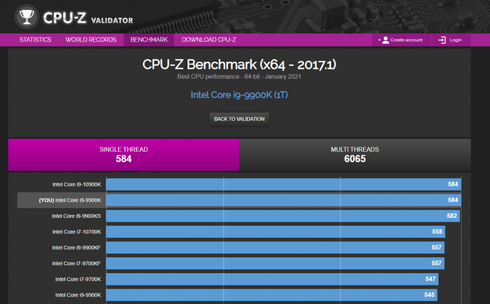Click the Login arrow icon
490x304 pixels.
(442, 40)
